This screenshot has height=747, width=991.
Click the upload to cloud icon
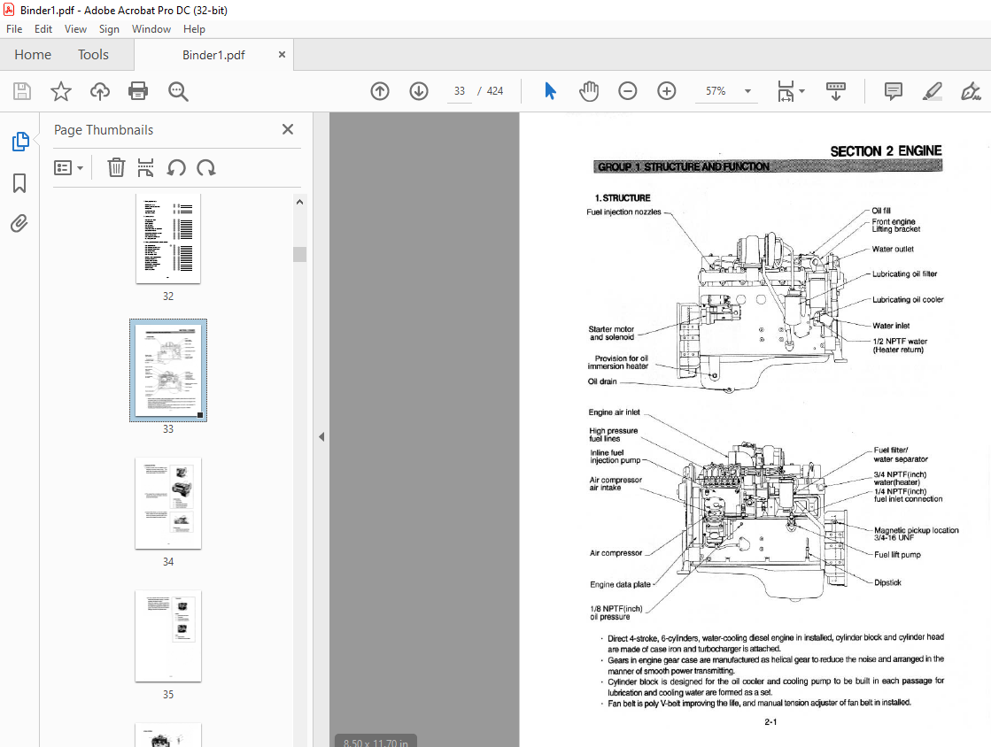pyautogui.click(x=99, y=91)
